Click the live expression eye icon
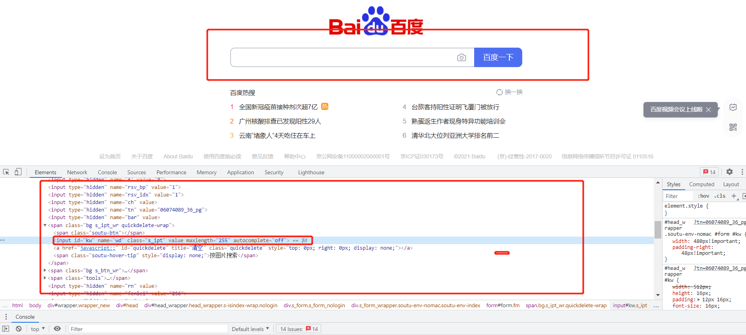The width and height of the screenshot is (746, 335). coord(57,329)
